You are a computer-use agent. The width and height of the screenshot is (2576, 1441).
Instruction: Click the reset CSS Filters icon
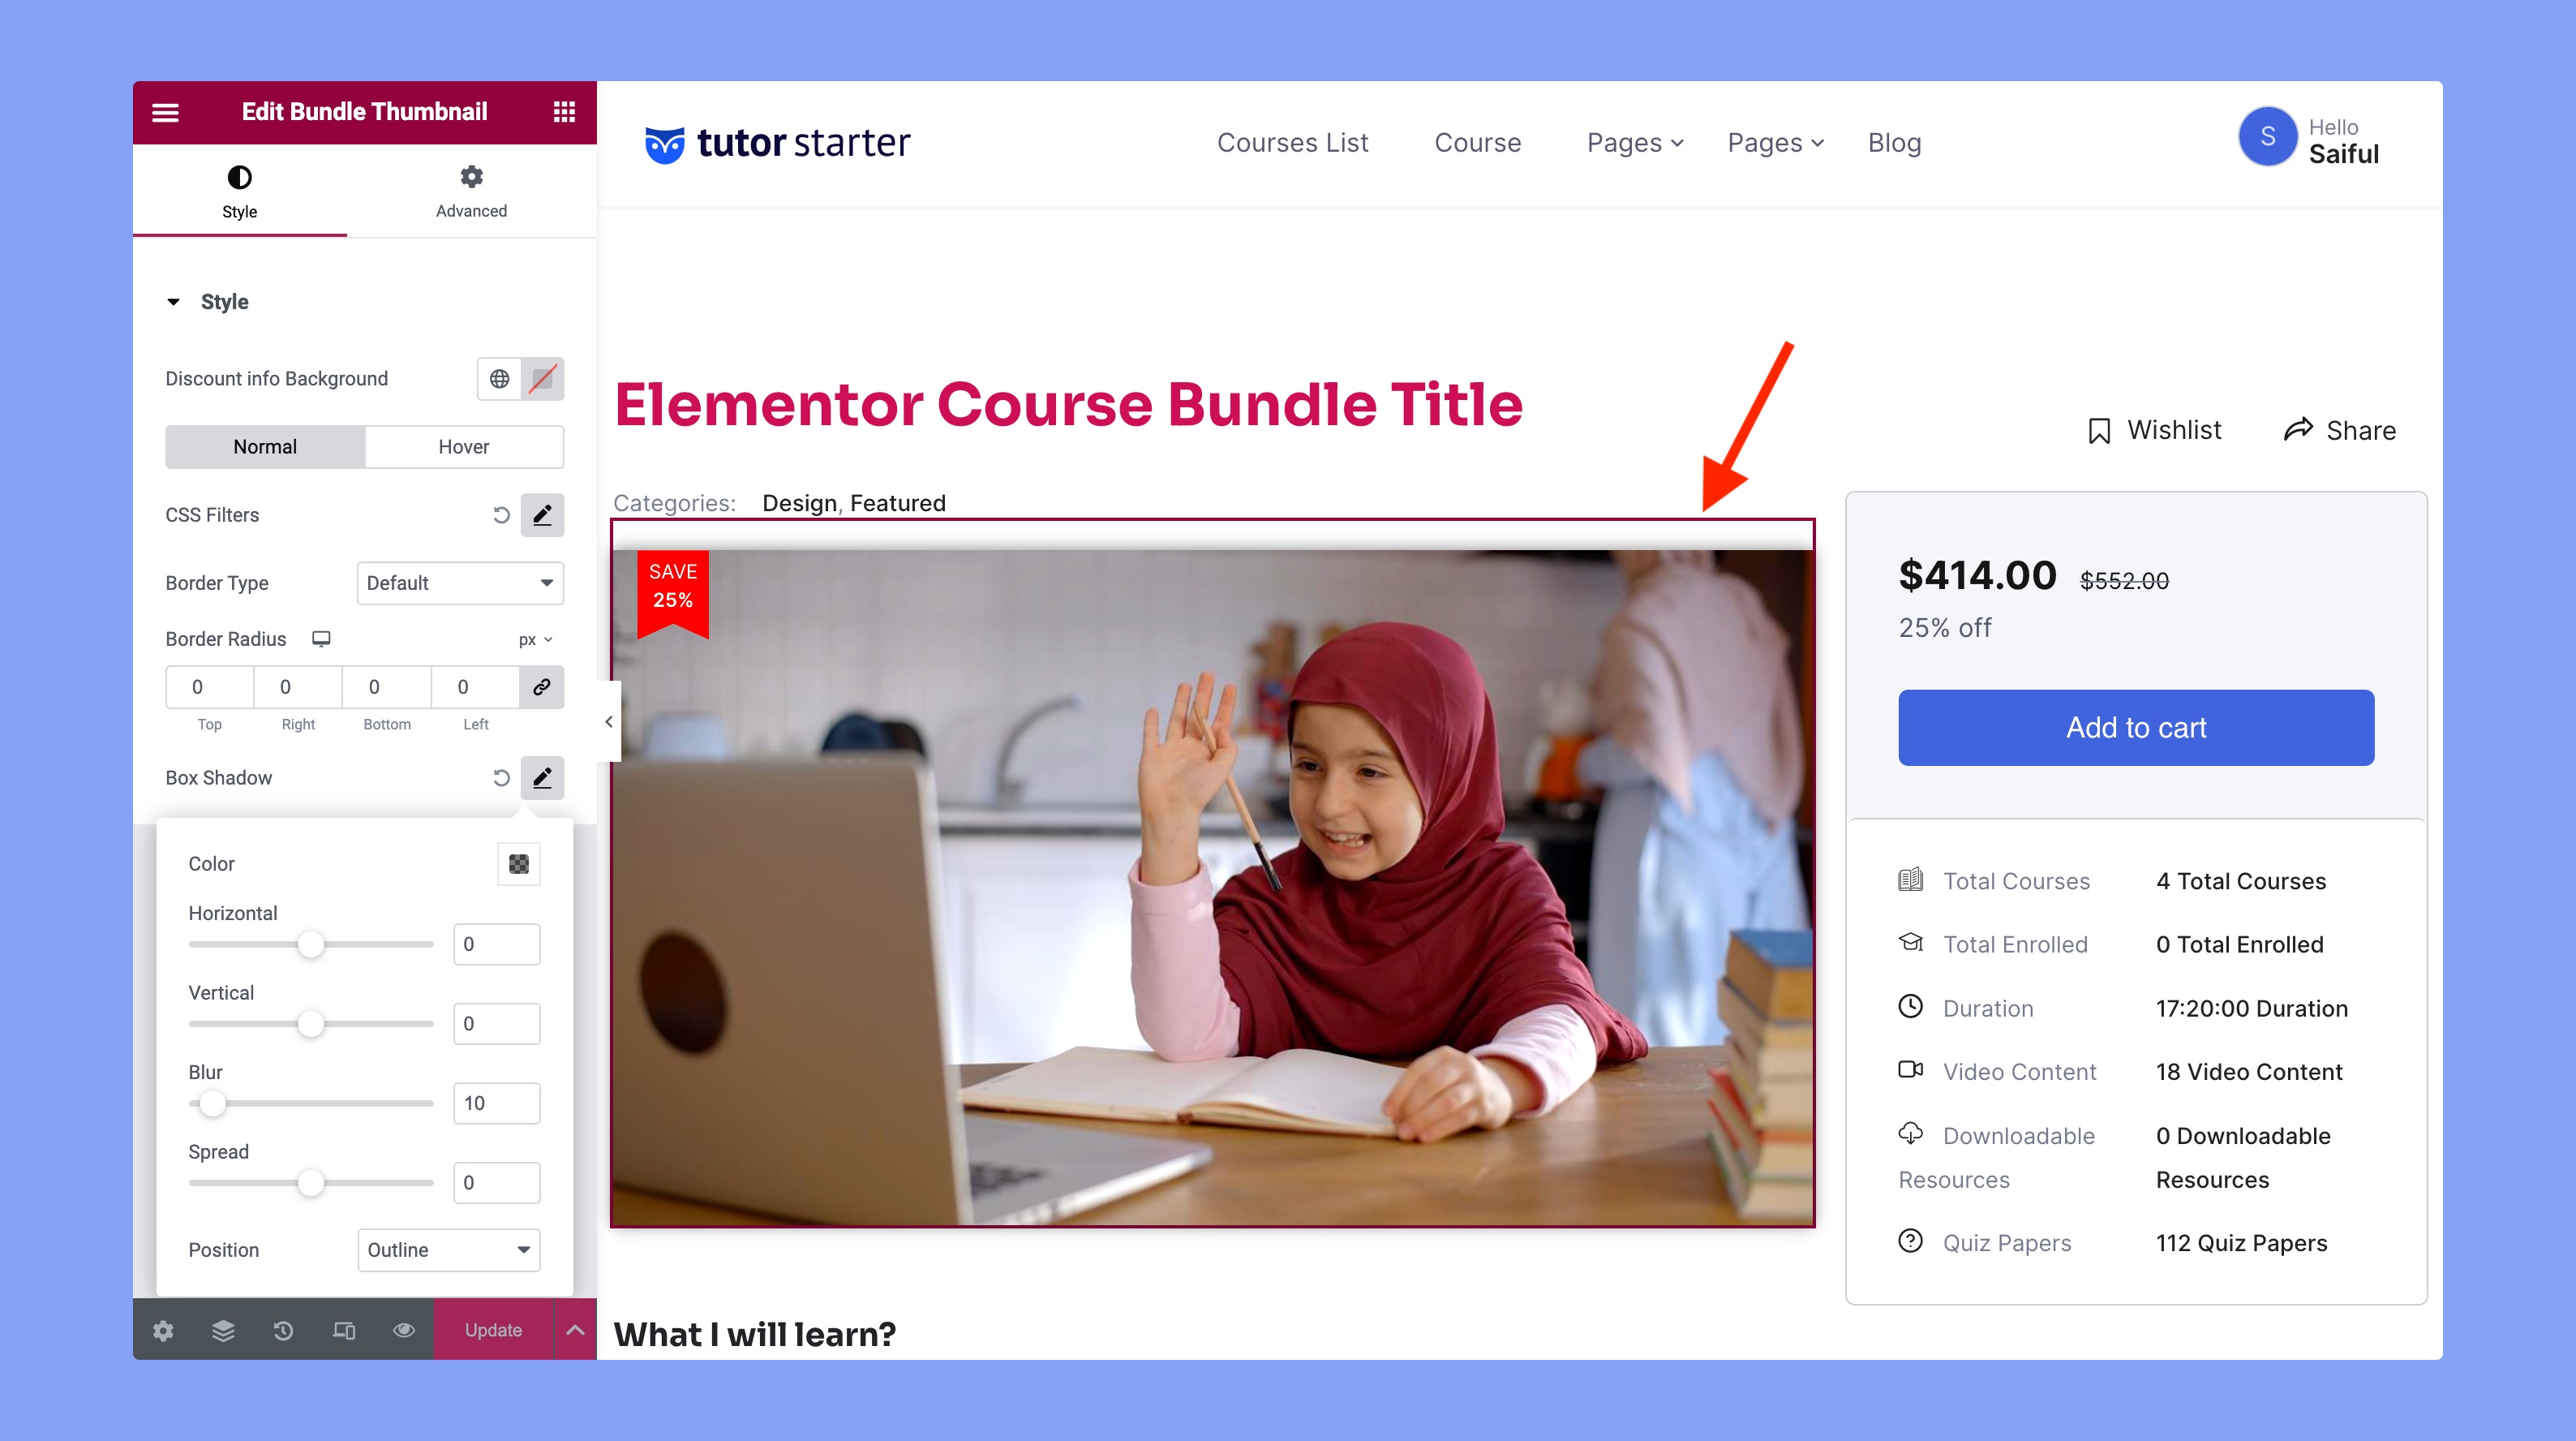500,515
